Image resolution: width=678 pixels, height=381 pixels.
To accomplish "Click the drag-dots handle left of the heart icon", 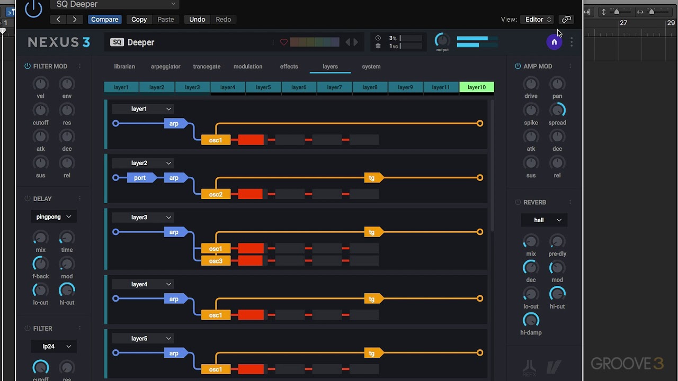I will pos(273,42).
